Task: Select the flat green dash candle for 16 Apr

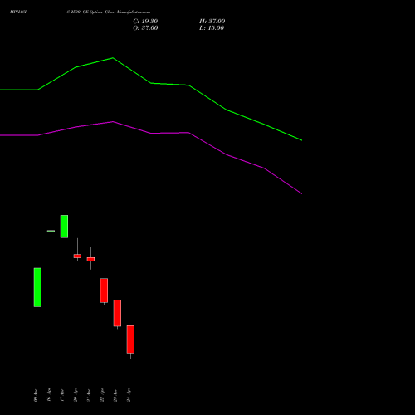Action: (x=51, y=231)
